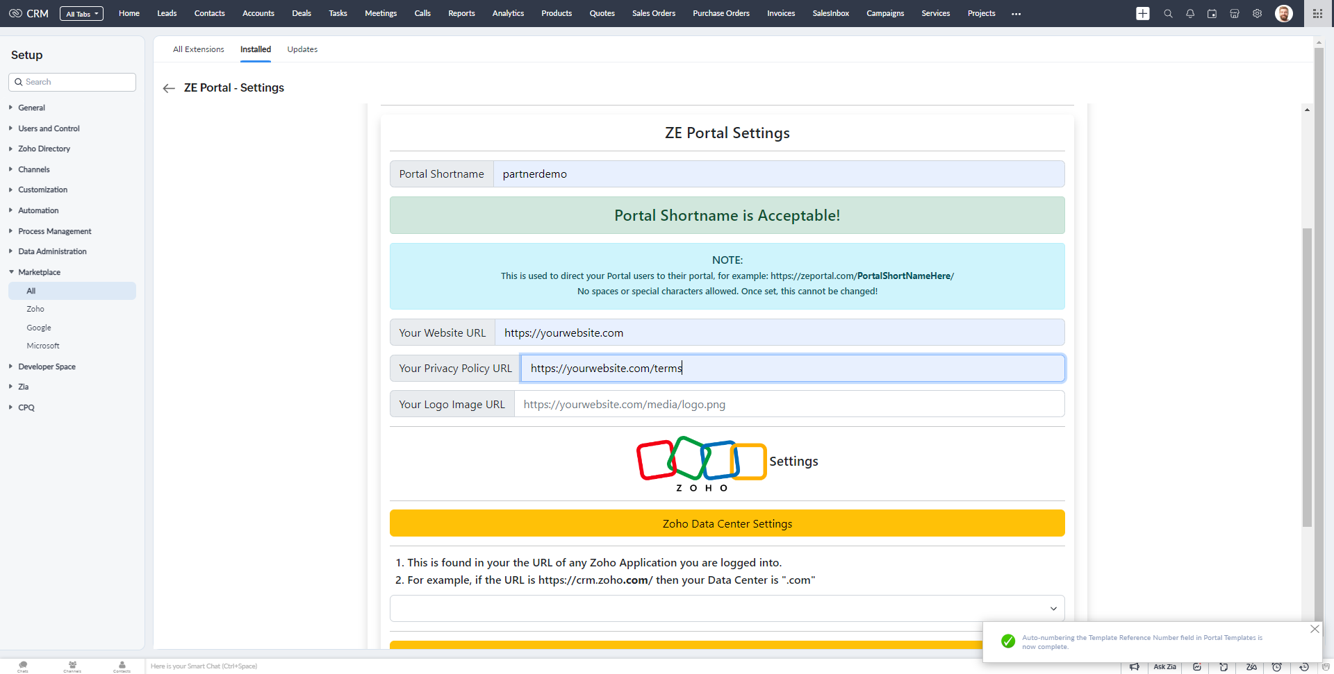Click the Portal Shortname field
Viewport: 1334px width, 674px height.
click(779, 174)
